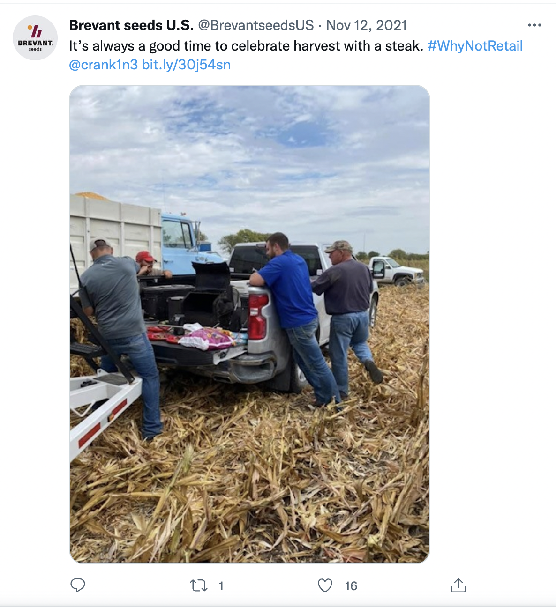Visit the @crank1n3 mentioned profile

click(103, 65)
